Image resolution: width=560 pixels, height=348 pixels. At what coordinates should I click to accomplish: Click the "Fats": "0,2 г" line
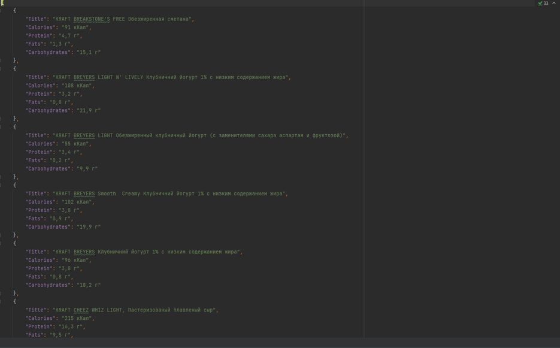point(49,161)
